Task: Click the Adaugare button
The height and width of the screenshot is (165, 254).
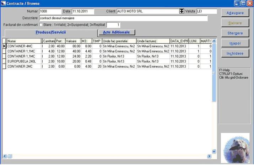Action: click(x=235, y=12)
